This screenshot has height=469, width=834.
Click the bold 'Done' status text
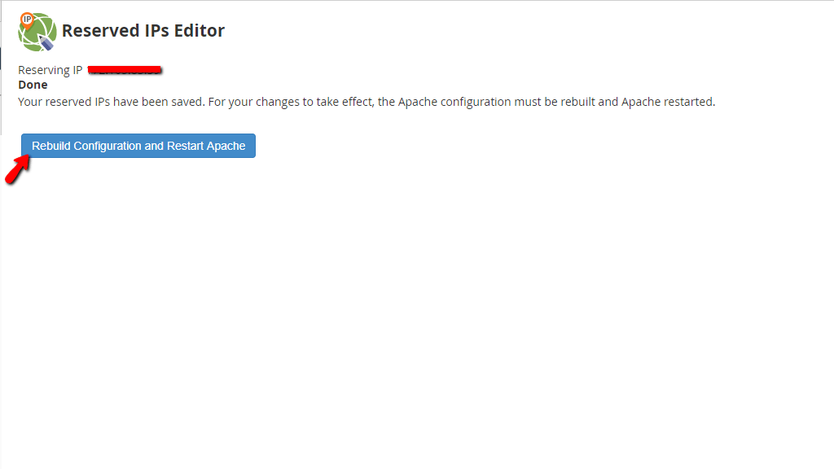coord(33,85)
